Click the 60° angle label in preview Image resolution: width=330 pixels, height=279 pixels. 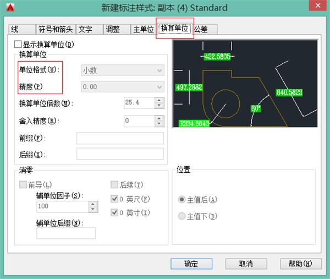pyautogui.click(x=256, y=108)
